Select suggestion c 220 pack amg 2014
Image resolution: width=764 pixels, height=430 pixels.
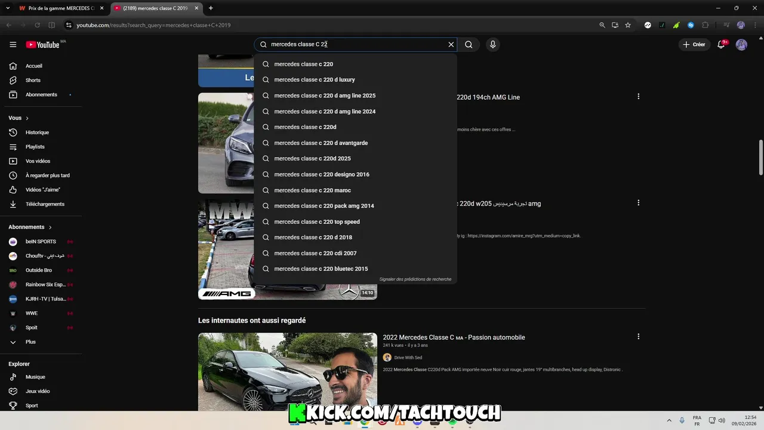[x=355, y=205]
